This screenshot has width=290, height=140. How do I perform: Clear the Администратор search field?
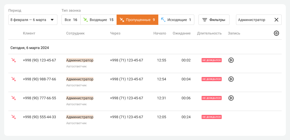pyautogui.click(x=276, y=20)
